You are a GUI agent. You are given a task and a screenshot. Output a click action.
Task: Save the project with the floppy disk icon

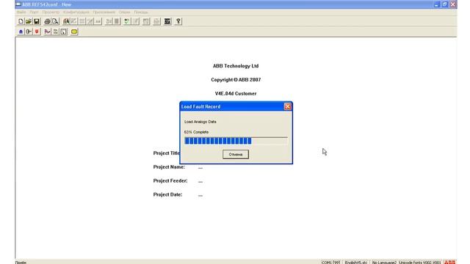[x=37, y=21]
